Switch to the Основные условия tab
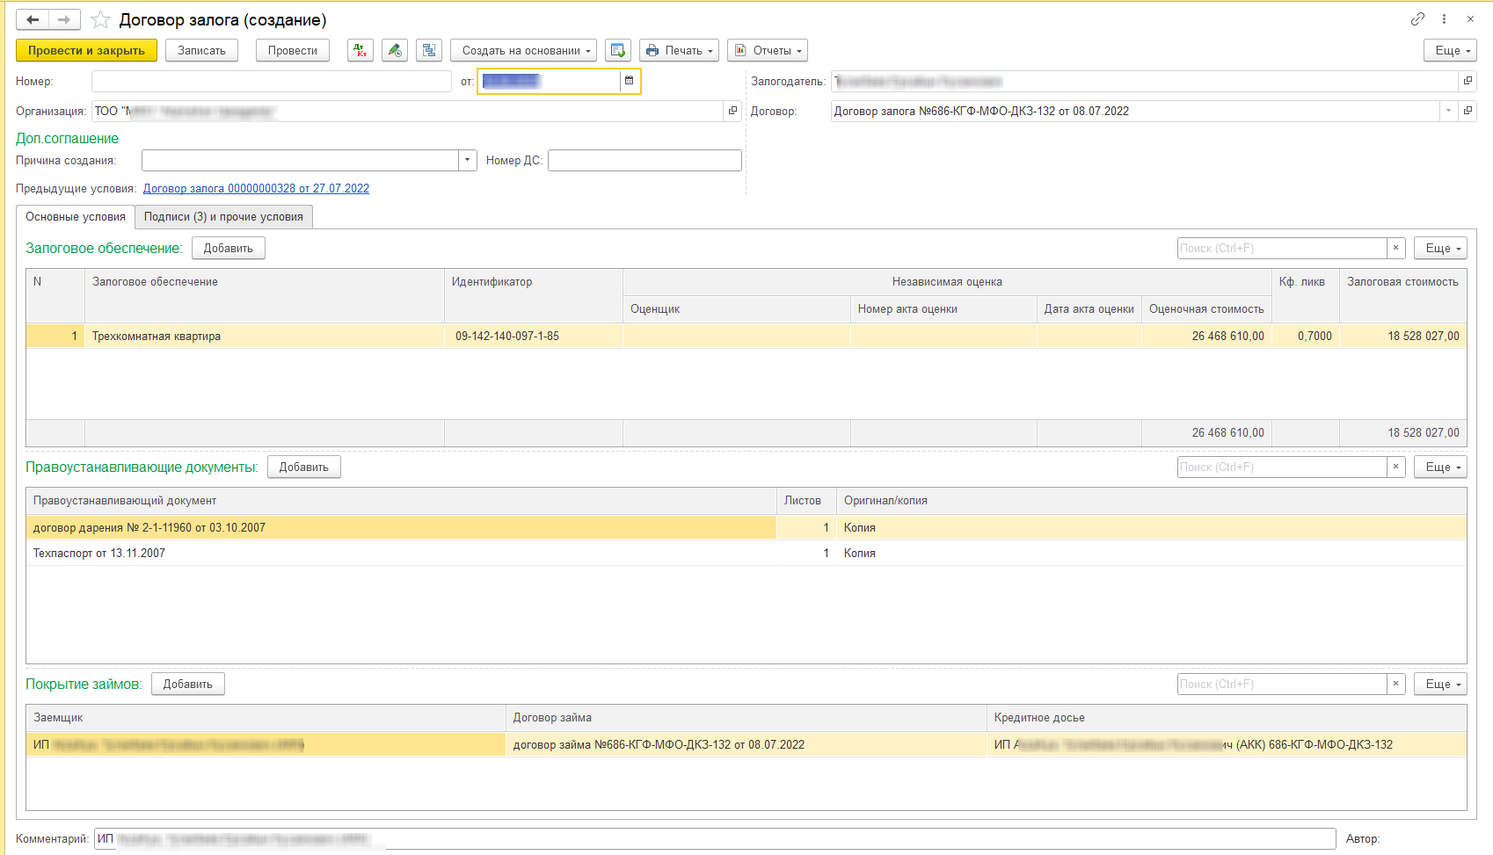 (76, 216)
